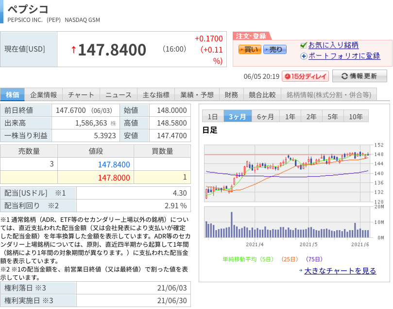Select the 1年 chart range
This screenshot has width=393, height=309.
point(290,116)
